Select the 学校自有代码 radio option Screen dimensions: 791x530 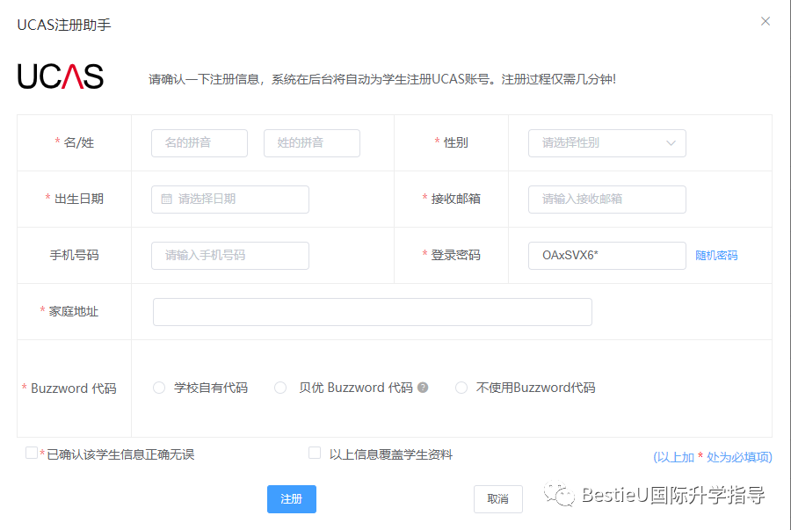point(159,388)
